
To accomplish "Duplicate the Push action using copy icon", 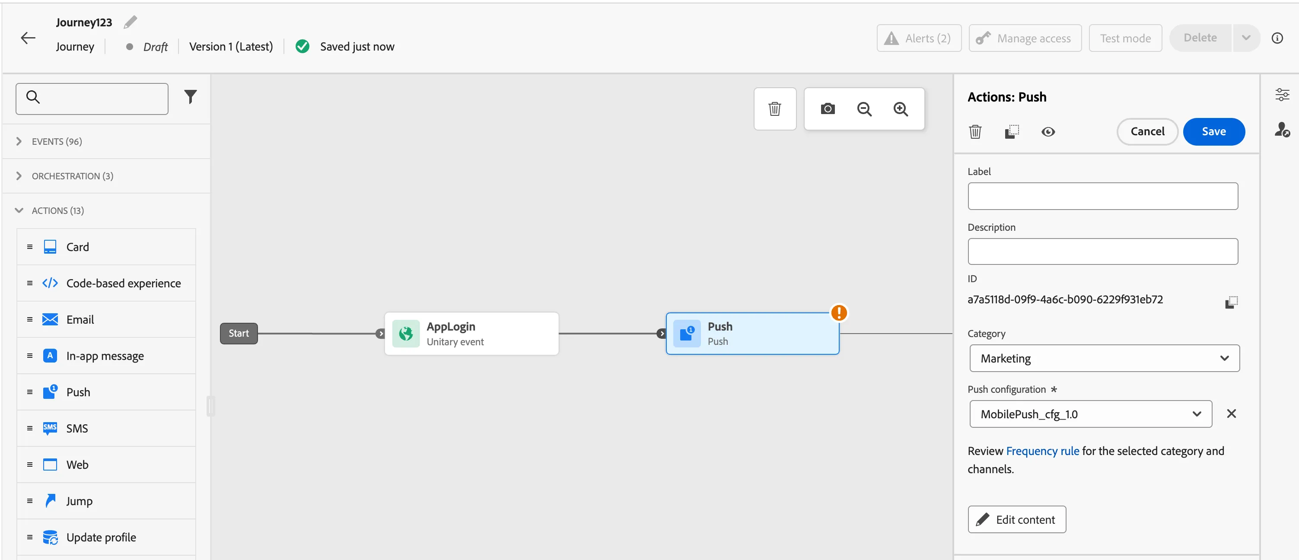I will coord(1012,131).
